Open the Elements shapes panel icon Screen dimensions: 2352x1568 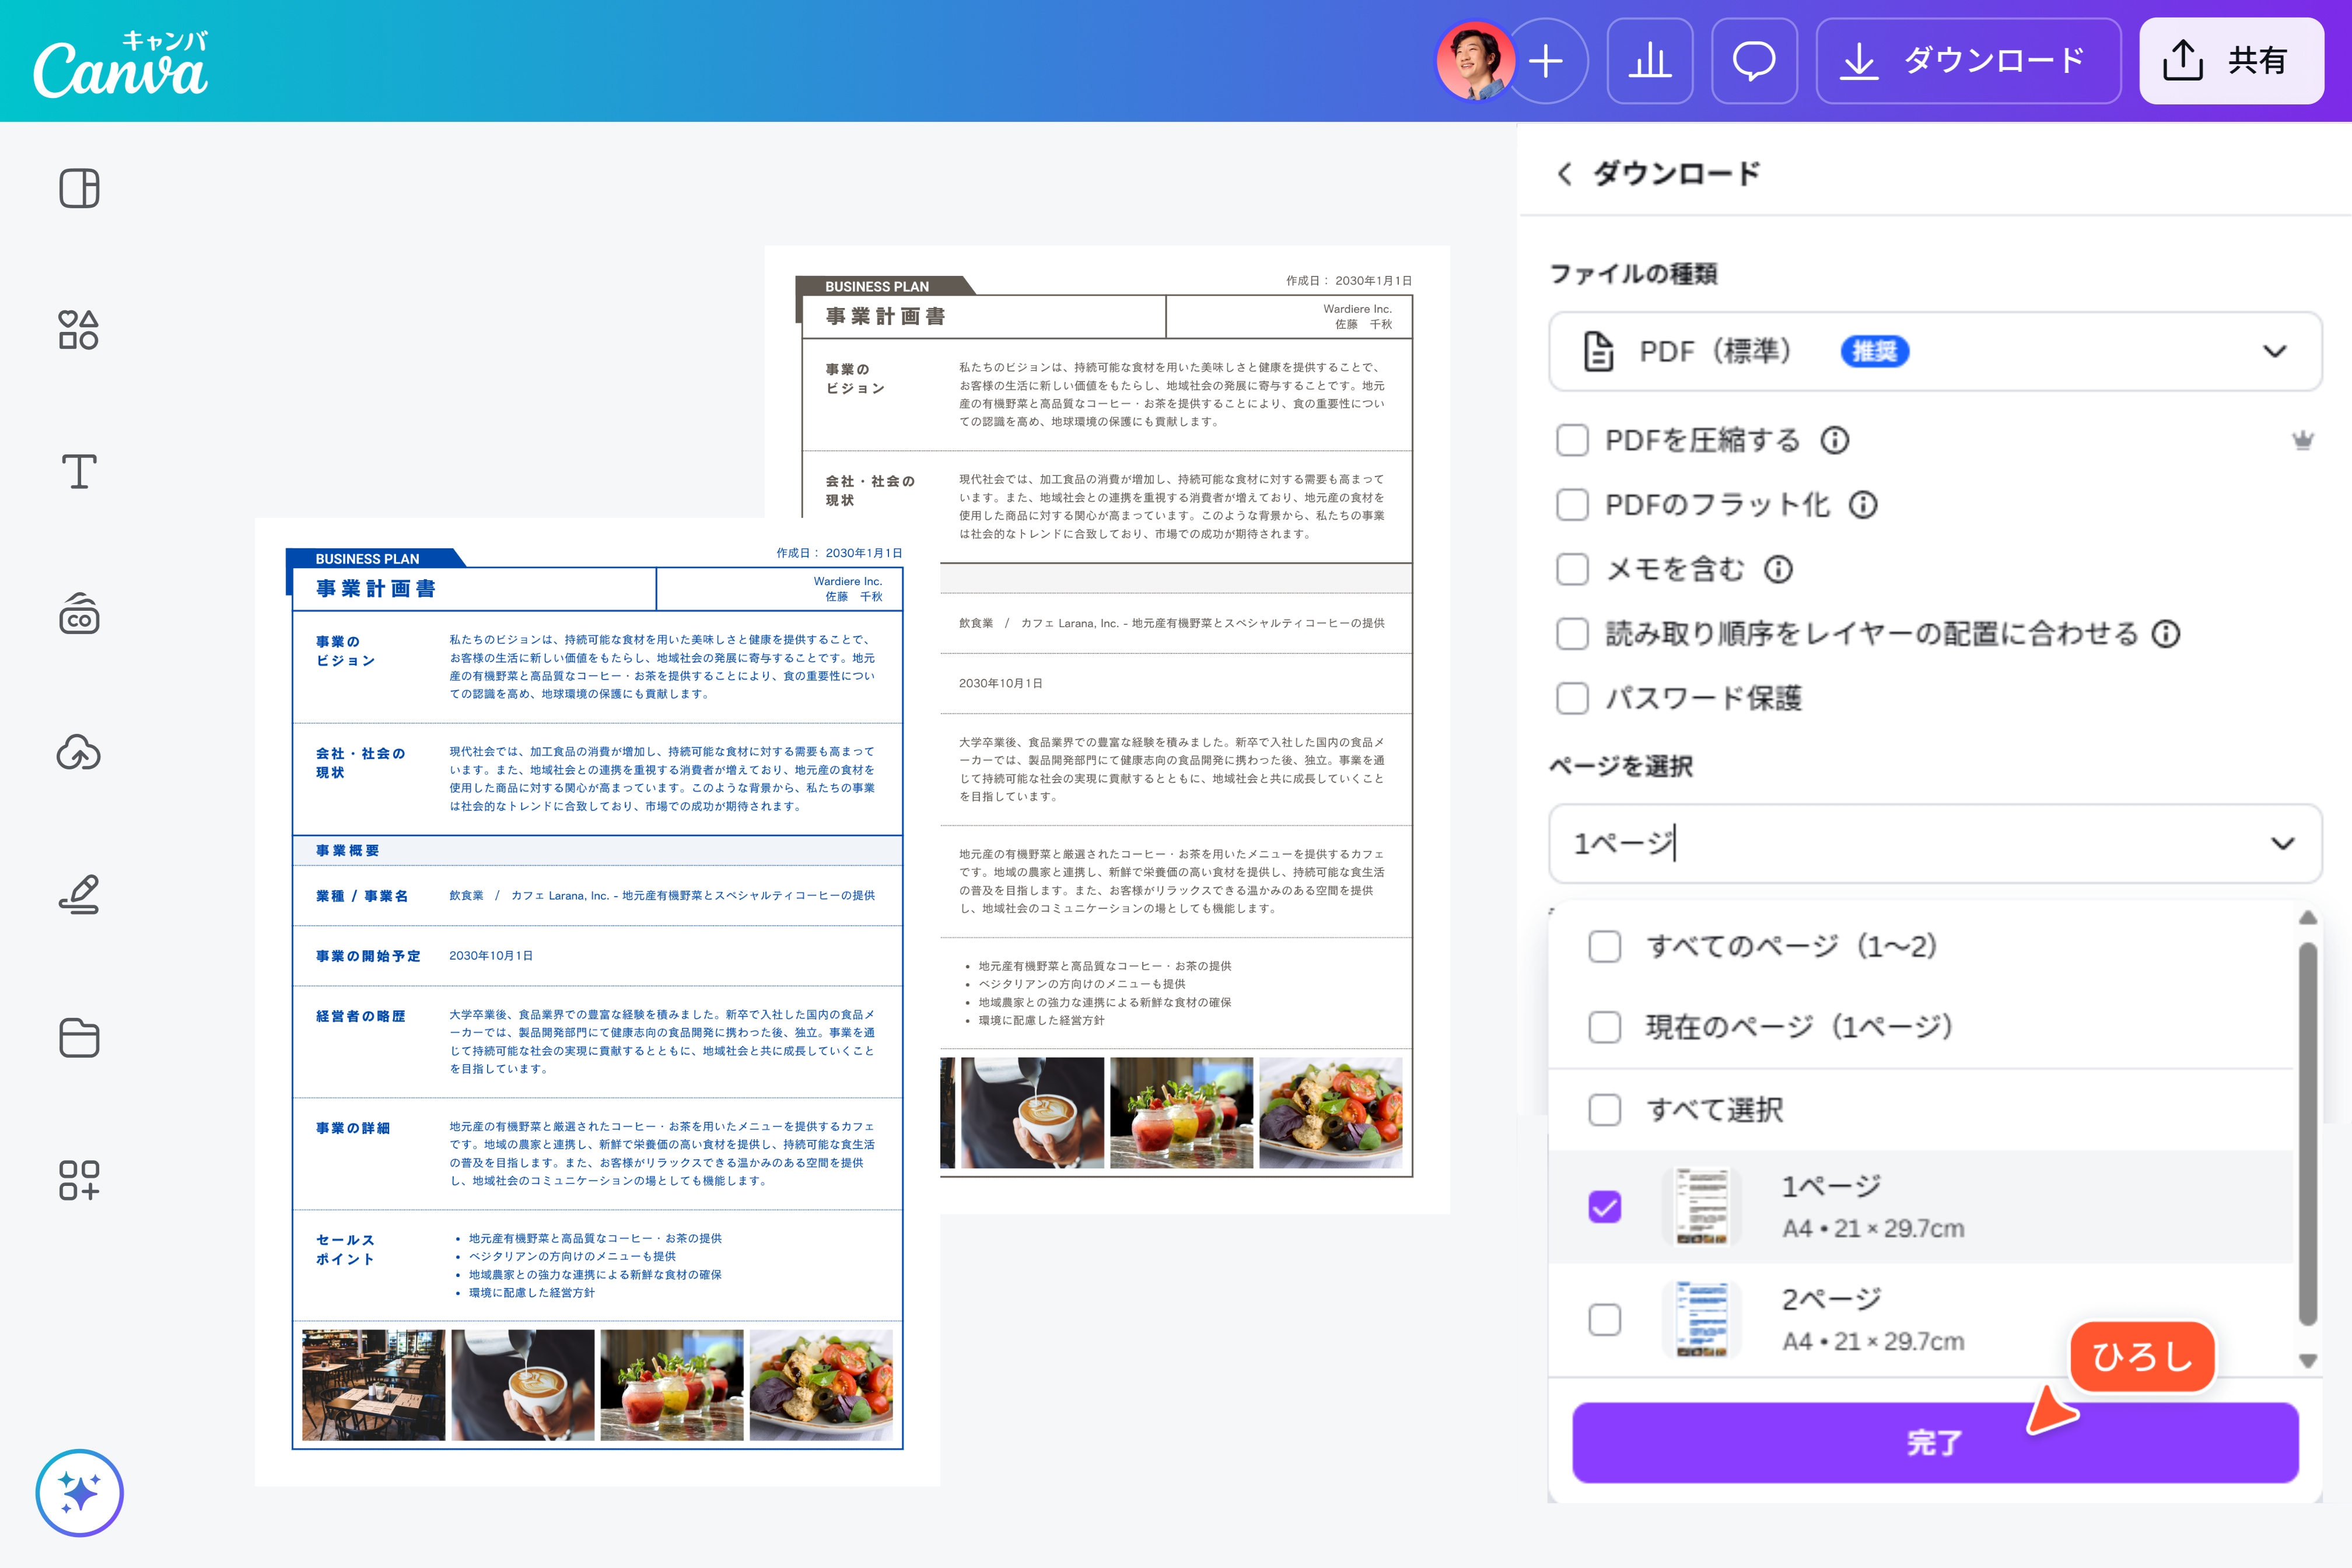79,329
